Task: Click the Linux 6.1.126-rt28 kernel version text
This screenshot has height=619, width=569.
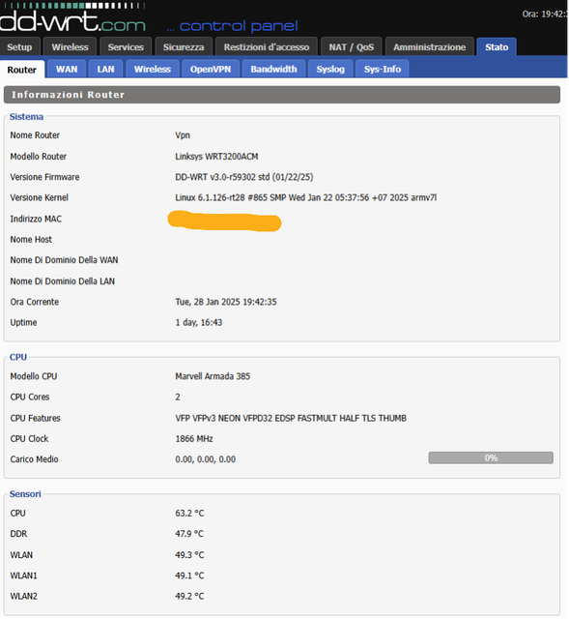Action: coord(305,197)
